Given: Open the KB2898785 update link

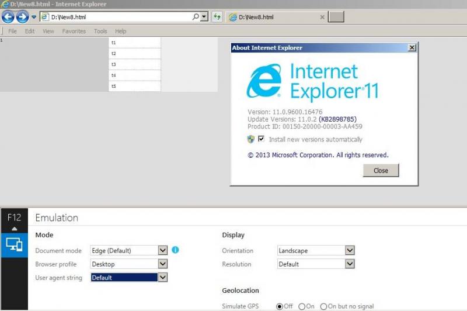Looking at the screenshot, I should [337, 119].
